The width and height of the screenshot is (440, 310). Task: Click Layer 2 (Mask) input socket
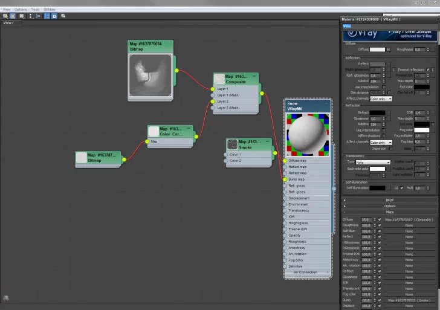point(213,108)
